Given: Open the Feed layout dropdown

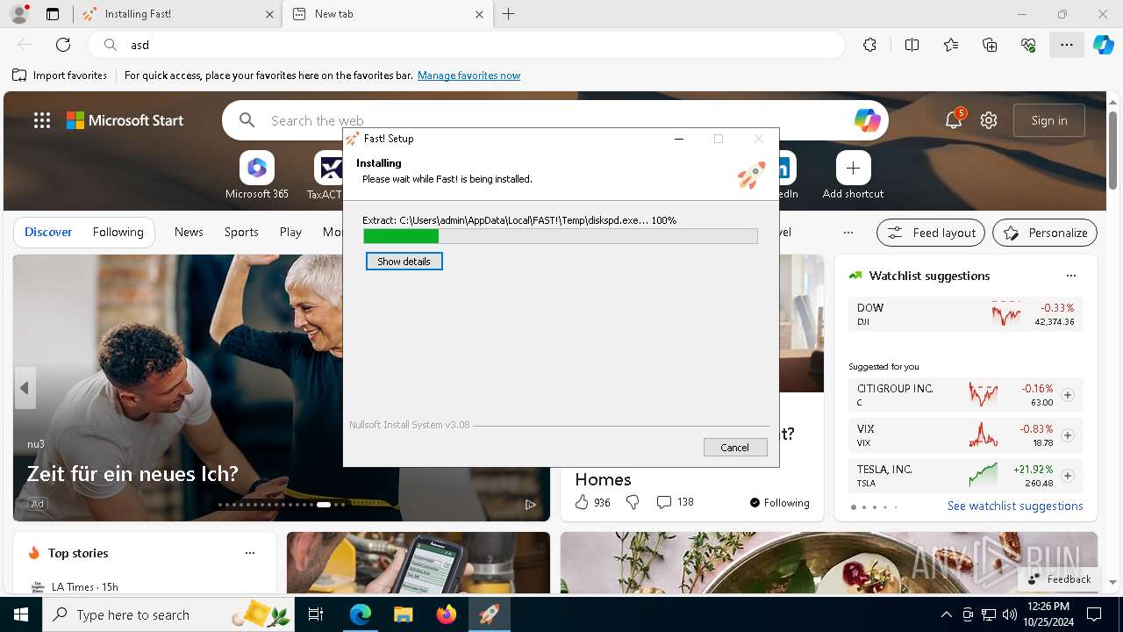Looking at the screenshot, I should pyautogui.click(x=931, y=233).
